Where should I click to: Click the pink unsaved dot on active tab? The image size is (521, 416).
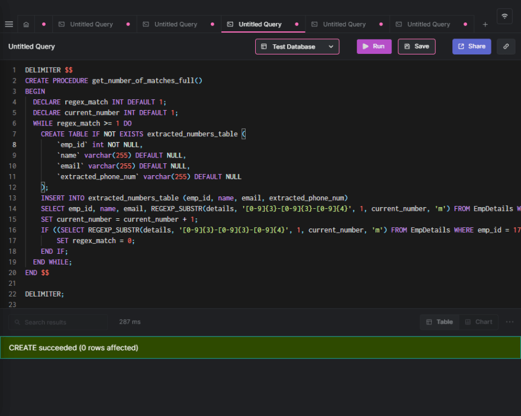297,24
